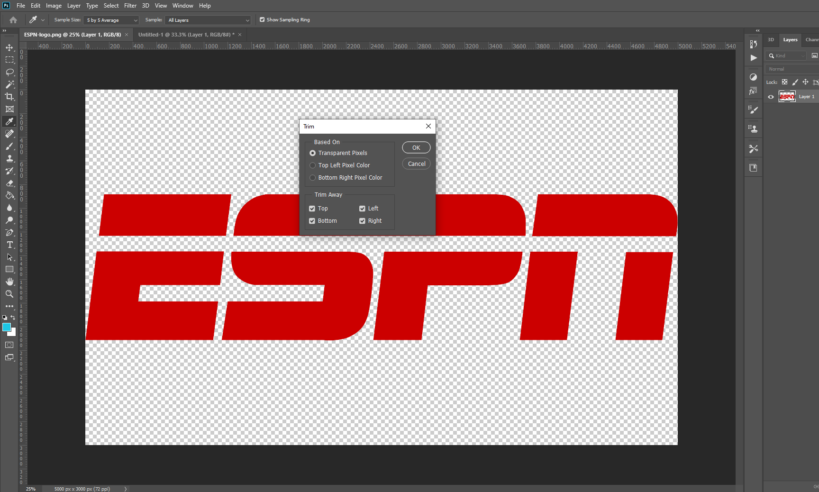Reset default foreground and background colors
The width and height of the screenshot is (819, 492).
[5, 318]
